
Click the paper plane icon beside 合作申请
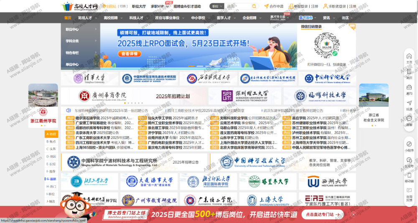(266, 6)
